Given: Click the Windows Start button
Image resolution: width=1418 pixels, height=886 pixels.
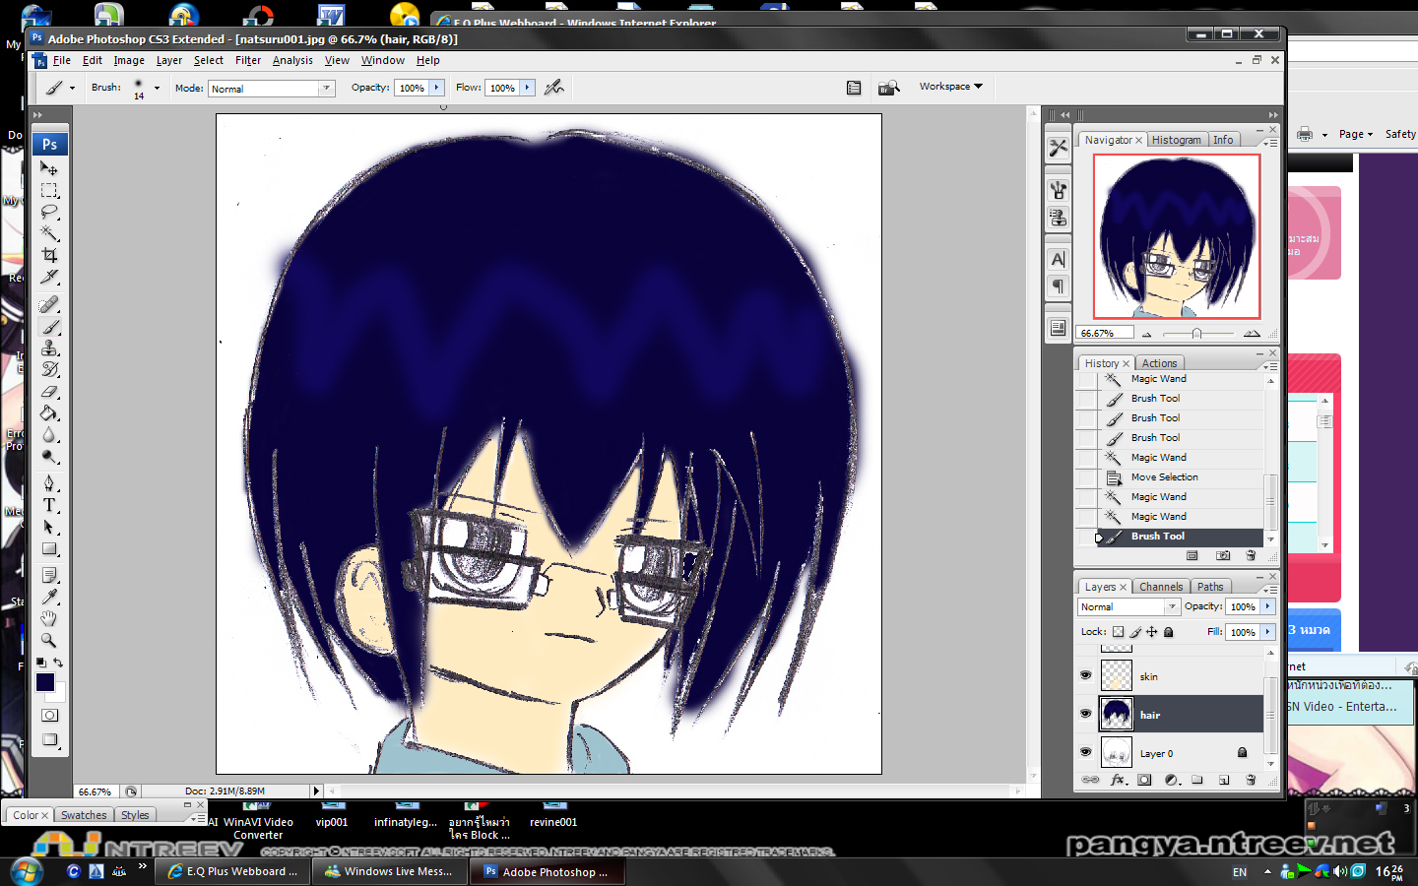Looking at the screenshot, I should click(27, 871).
